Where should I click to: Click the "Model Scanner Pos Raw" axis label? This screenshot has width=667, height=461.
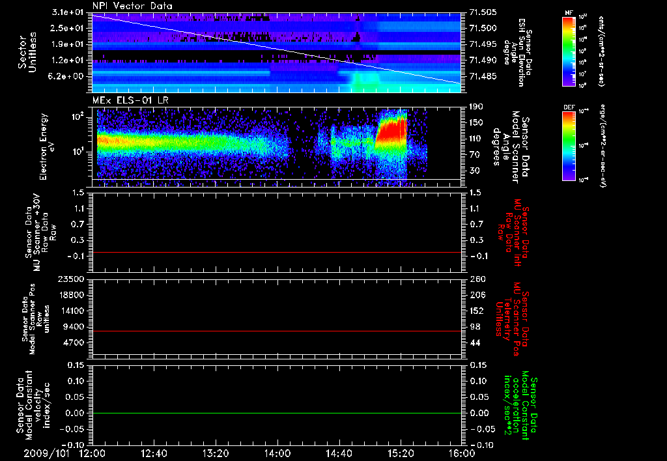pos(36,319)
